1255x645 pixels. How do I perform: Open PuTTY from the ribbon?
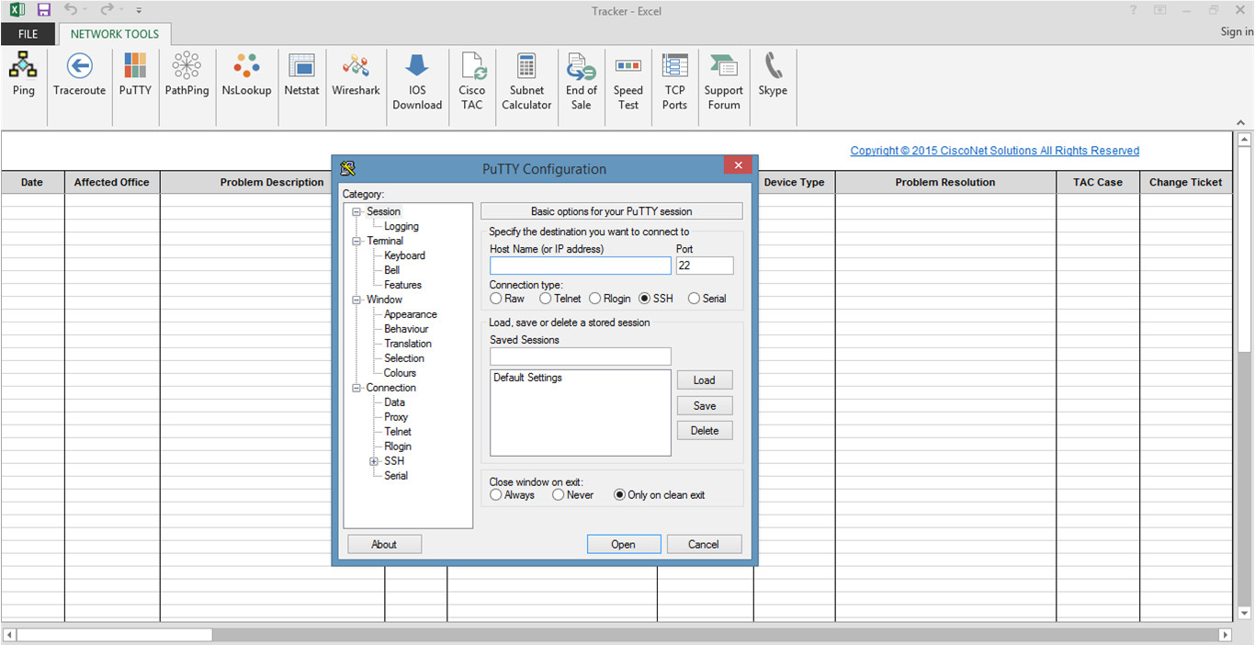135,74
